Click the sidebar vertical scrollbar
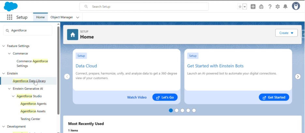 (x=58, y=70)
